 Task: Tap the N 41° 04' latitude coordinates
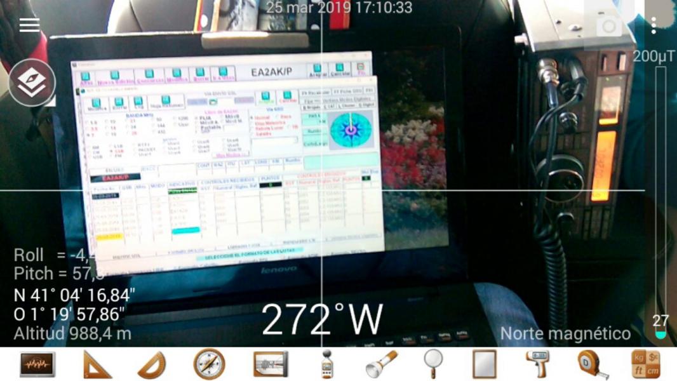[74, 295]
